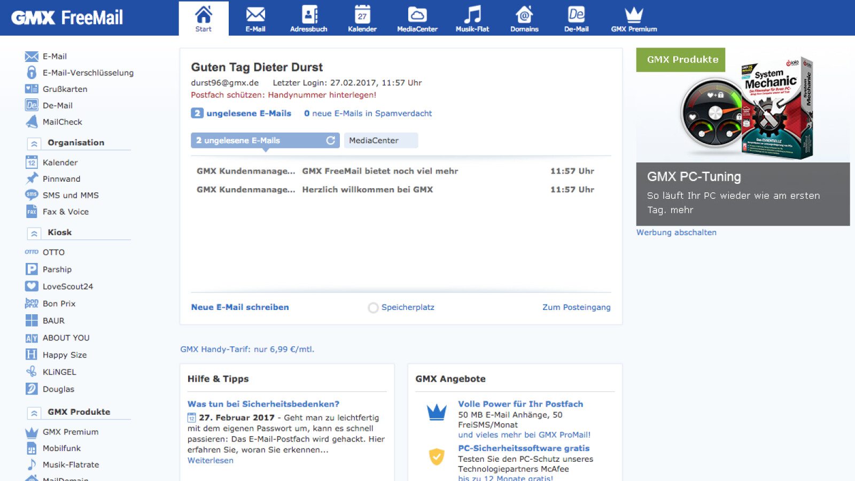Viewport: 855px width, 481px height.
Task: Click the GMX FreeMail logo
Action: tap(67, 18)
